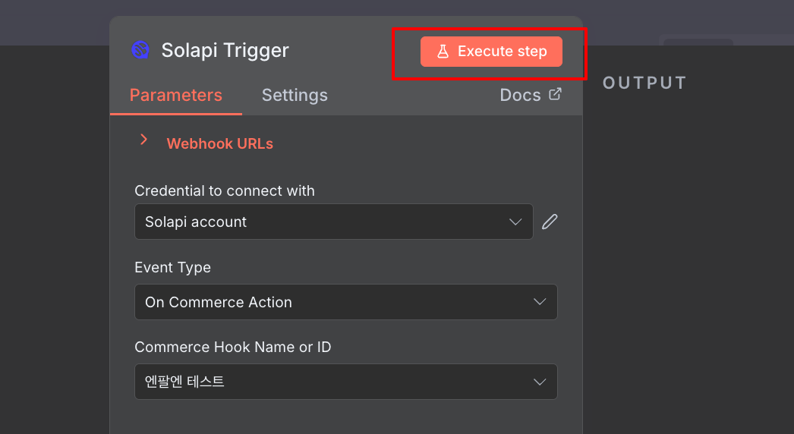794x434 pixels.
Task: Click the Event Type dropdown chevron arrow
Action: [540, 302]
